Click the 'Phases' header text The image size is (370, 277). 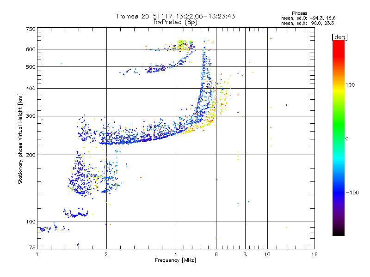299,13
